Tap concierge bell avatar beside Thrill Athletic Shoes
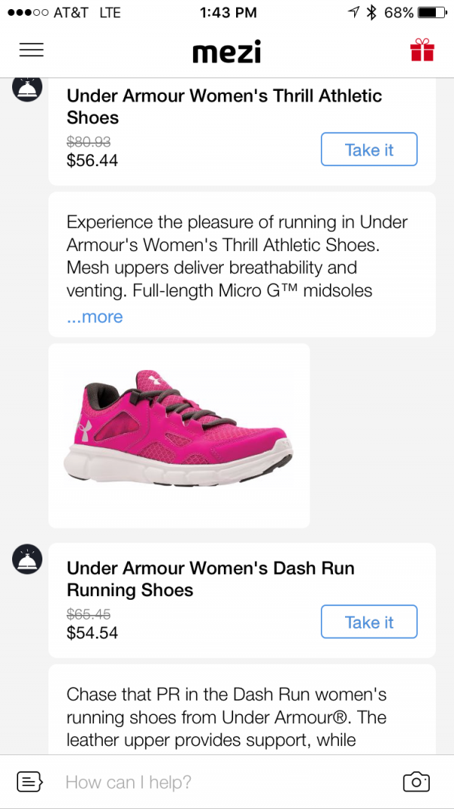Screen dimensions: 454x809 pyautogui.click(x=27, y=89)
